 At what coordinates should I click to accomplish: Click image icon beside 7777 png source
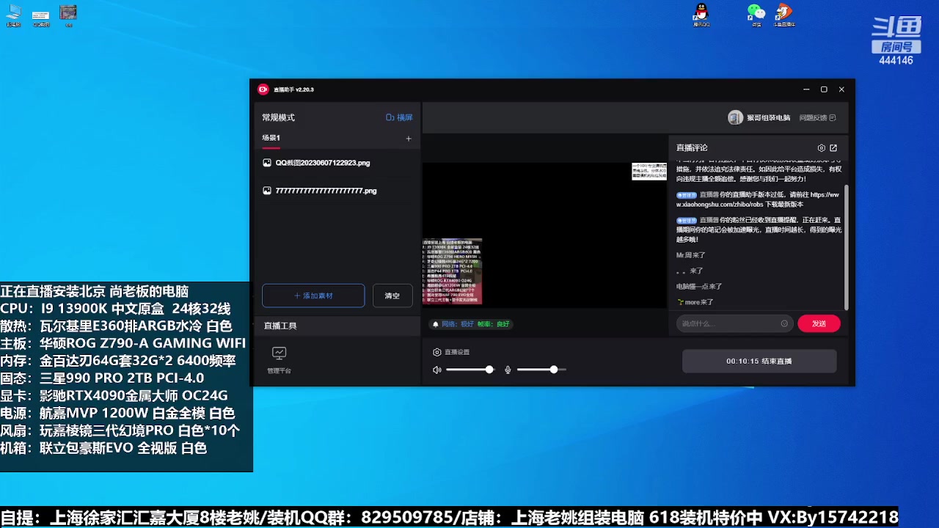267,191
